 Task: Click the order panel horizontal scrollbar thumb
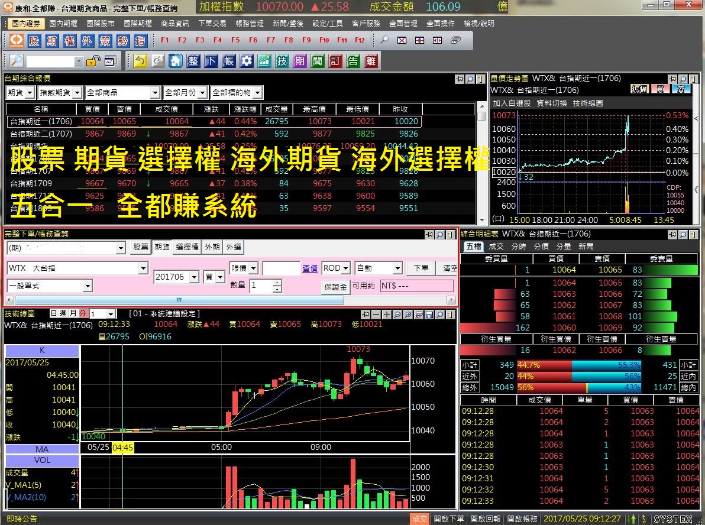tap(179, 300)
